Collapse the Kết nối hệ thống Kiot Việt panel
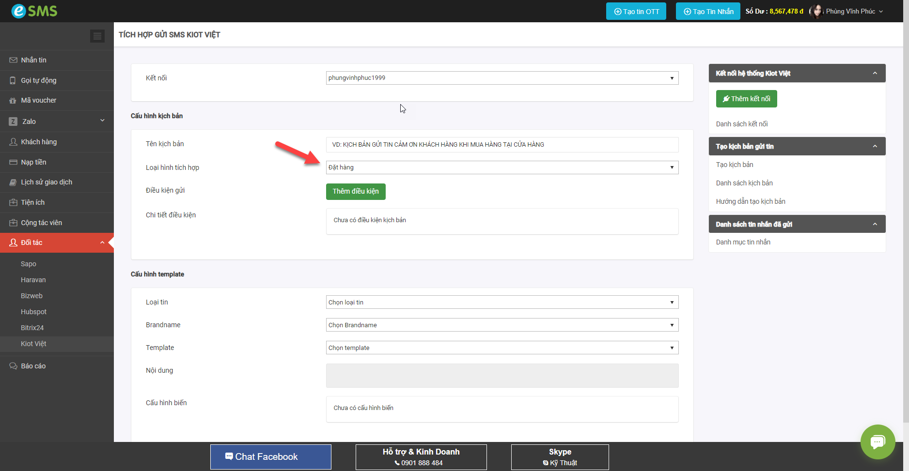 [x=875, y=74]
